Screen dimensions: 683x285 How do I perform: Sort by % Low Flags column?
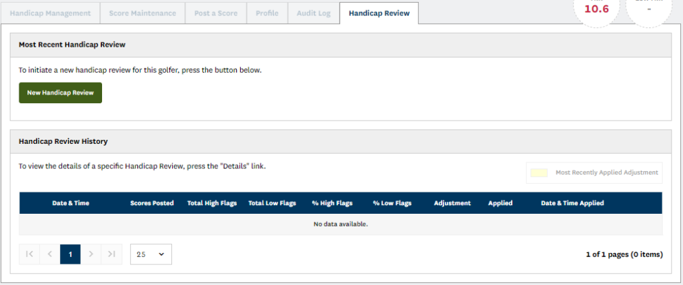click(x=392, y=203)
